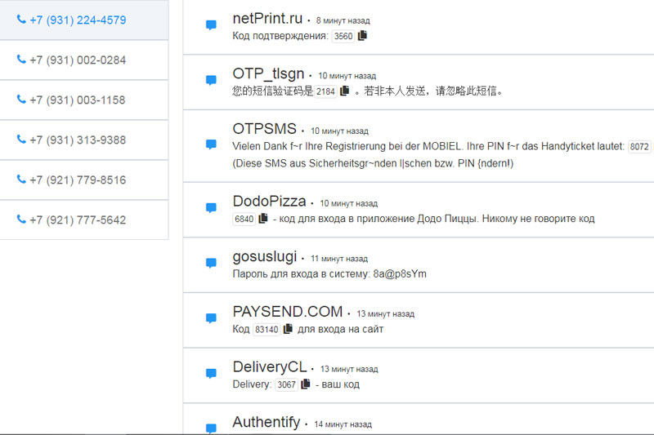Click message bubble icon for Authentify
The image size is (654, 435).
click(x=211, y=428)
